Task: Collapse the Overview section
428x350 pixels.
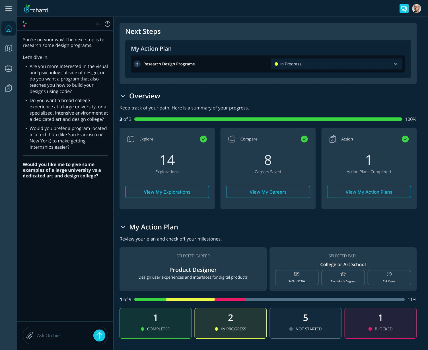Action: pyautogui.click(x=123, y=96)
